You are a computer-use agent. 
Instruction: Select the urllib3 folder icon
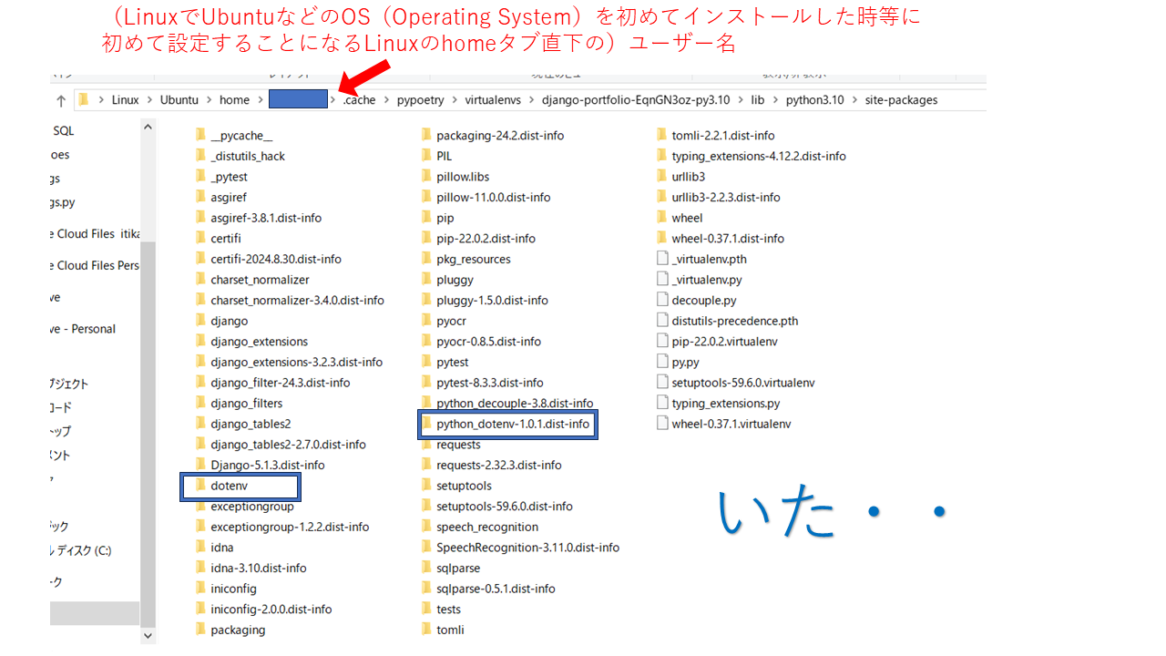point(662,177)
